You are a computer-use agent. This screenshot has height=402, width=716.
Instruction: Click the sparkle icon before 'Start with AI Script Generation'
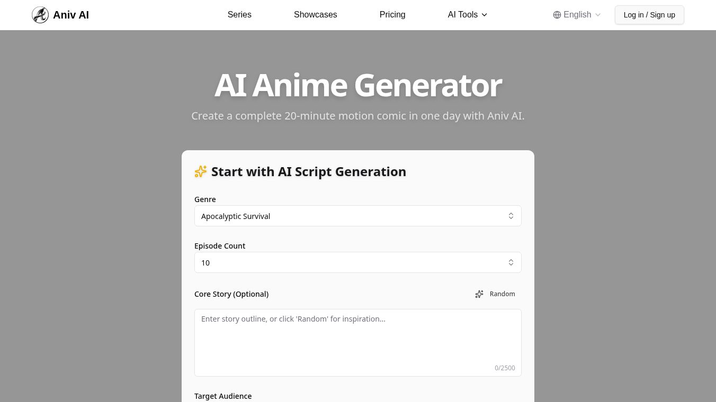[x=201, y=171]
